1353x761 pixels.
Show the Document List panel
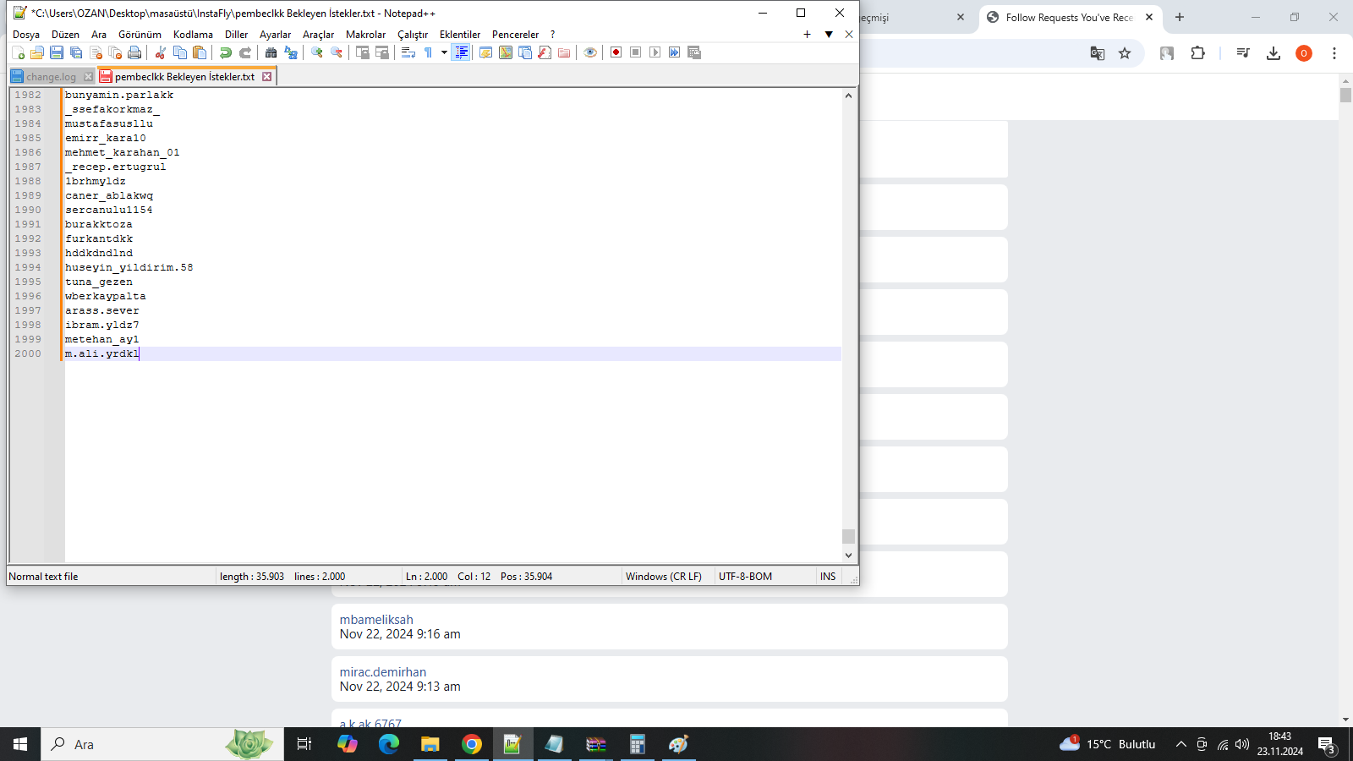[525, 52]
